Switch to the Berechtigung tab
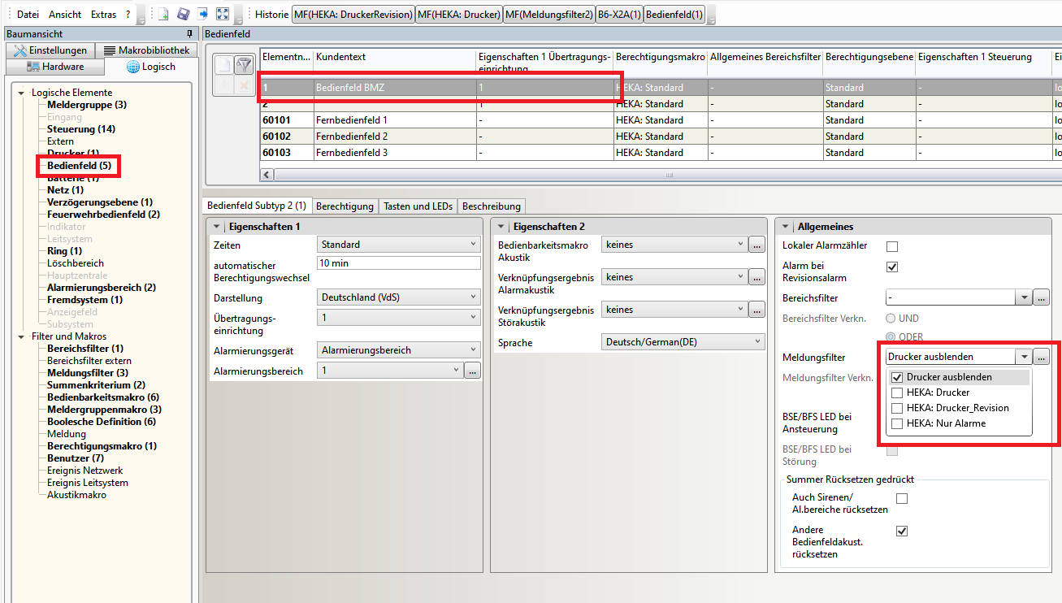 pos(345,206)
